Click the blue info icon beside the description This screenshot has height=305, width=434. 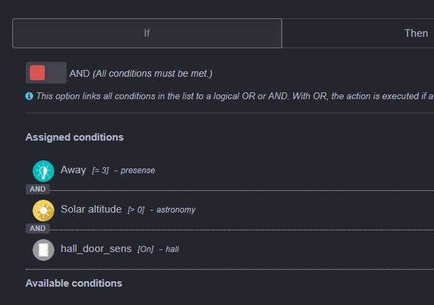29,96
